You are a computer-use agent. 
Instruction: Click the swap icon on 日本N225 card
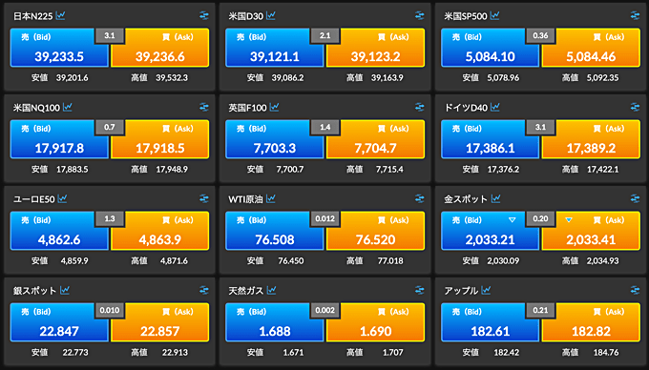[204, 15]
